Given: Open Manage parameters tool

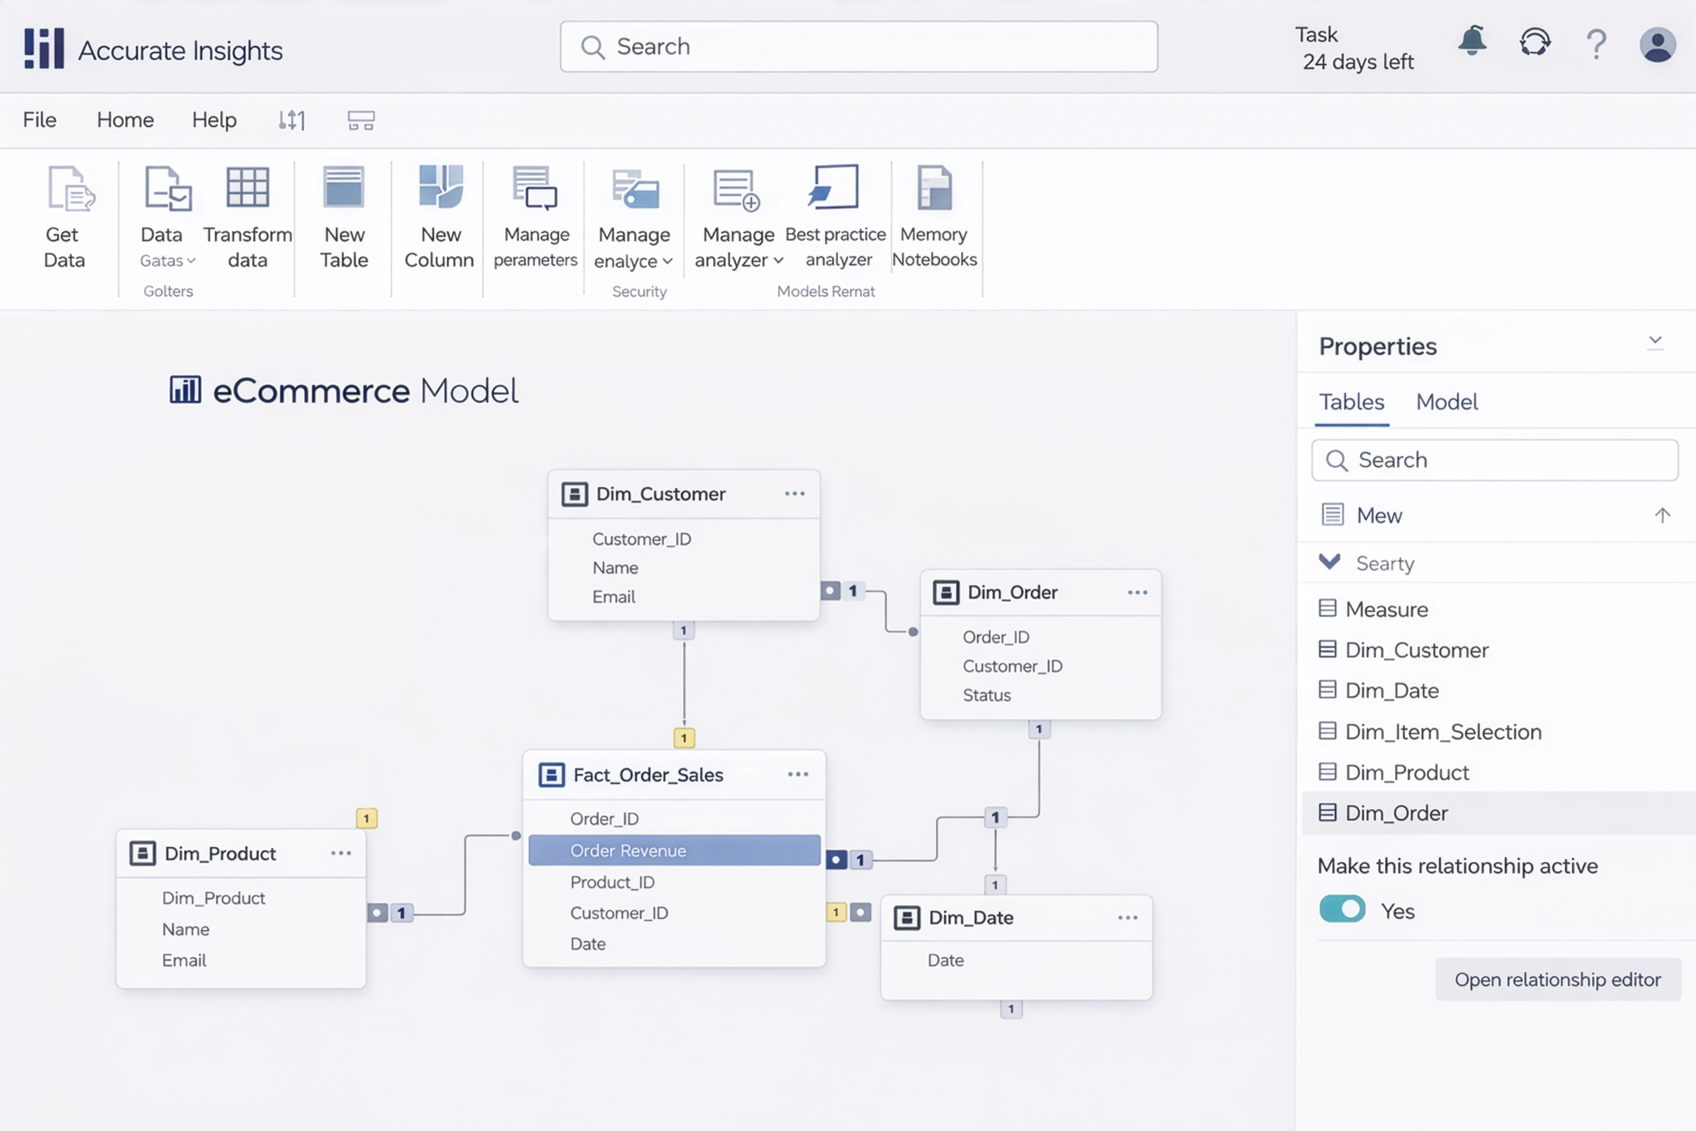Looking at the screenshot, I should 535,188.
